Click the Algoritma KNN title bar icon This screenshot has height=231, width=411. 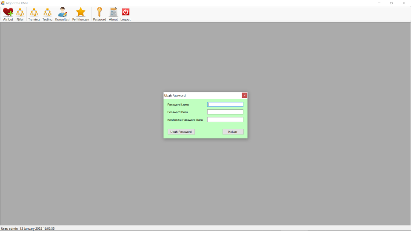3,3
